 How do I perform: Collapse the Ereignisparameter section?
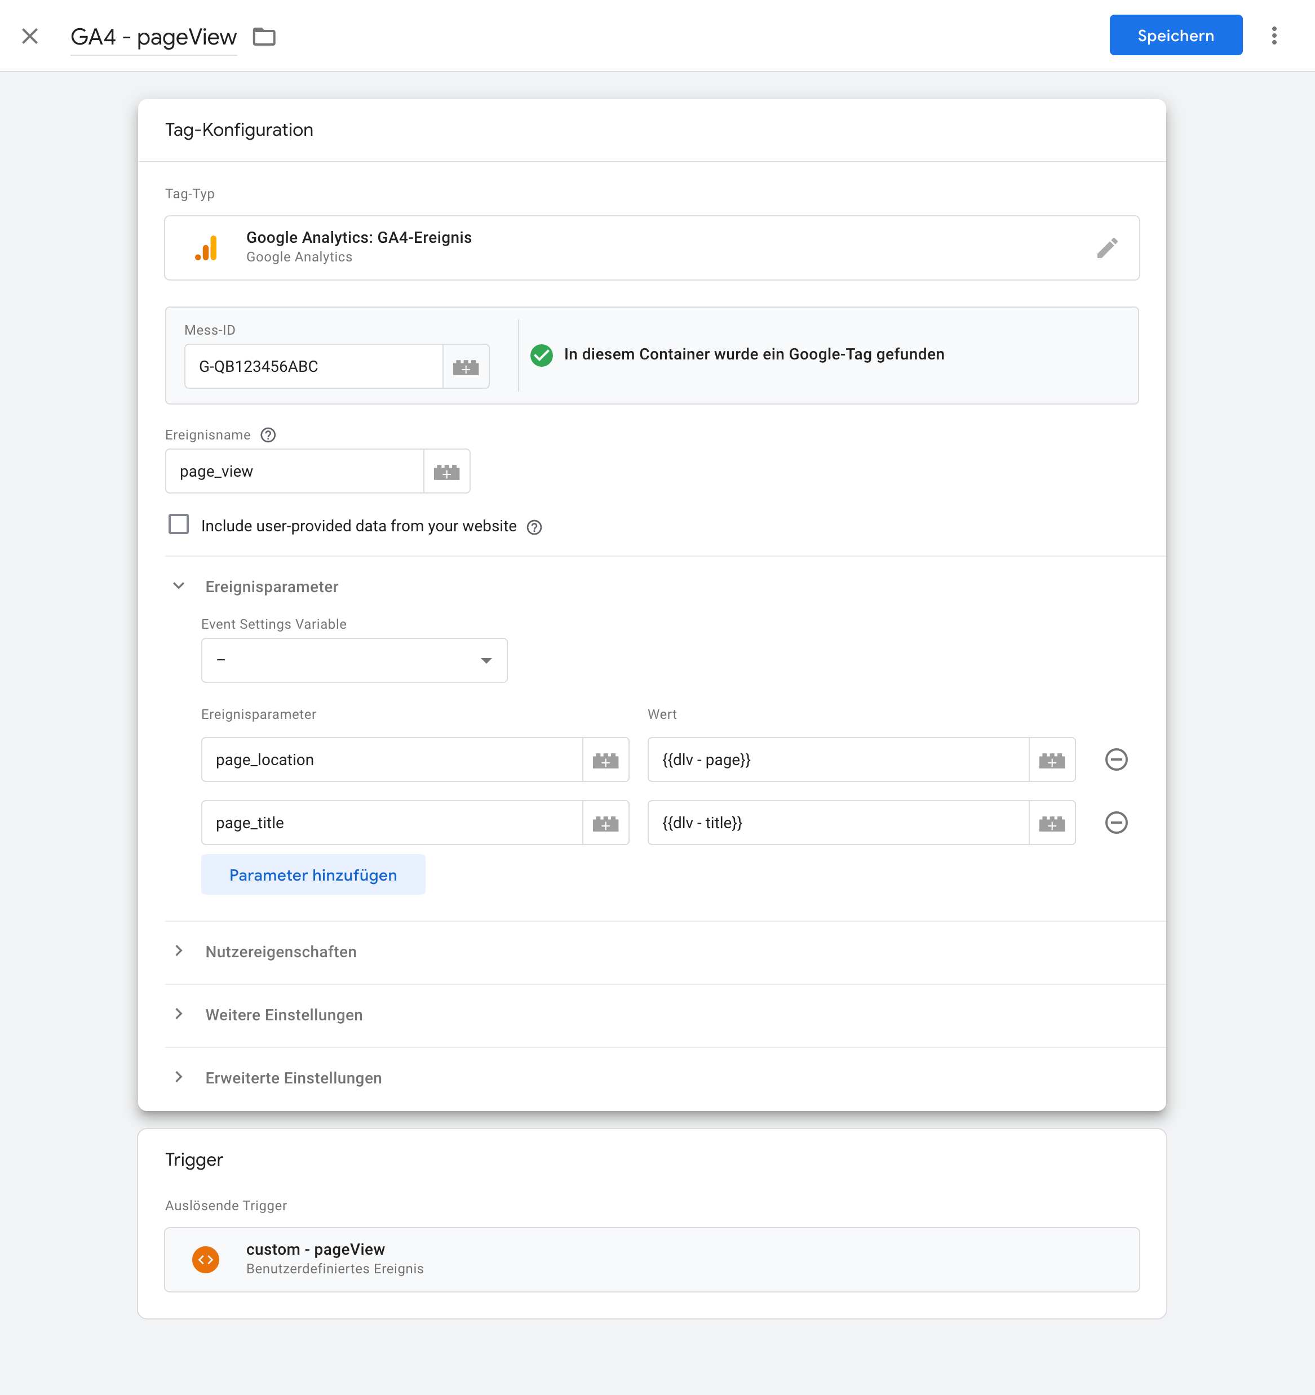[179, 586]
